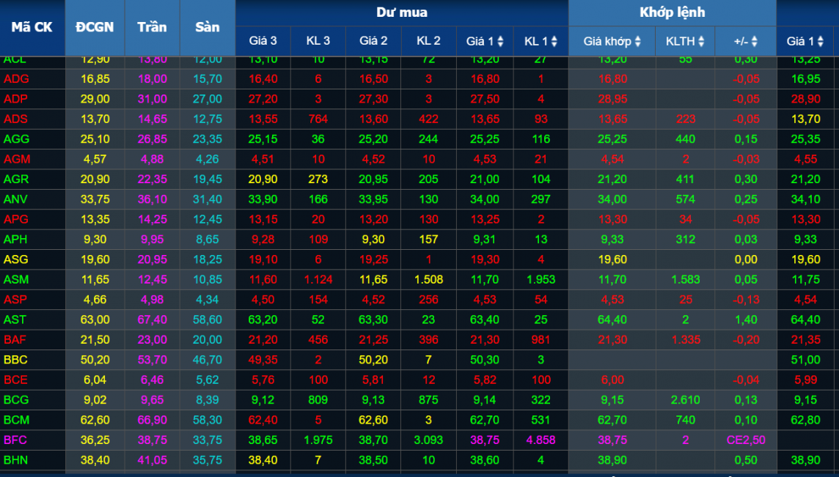Click the ANV ticker symbol
Screen dimensions: 839x477
tap(16, 199)
